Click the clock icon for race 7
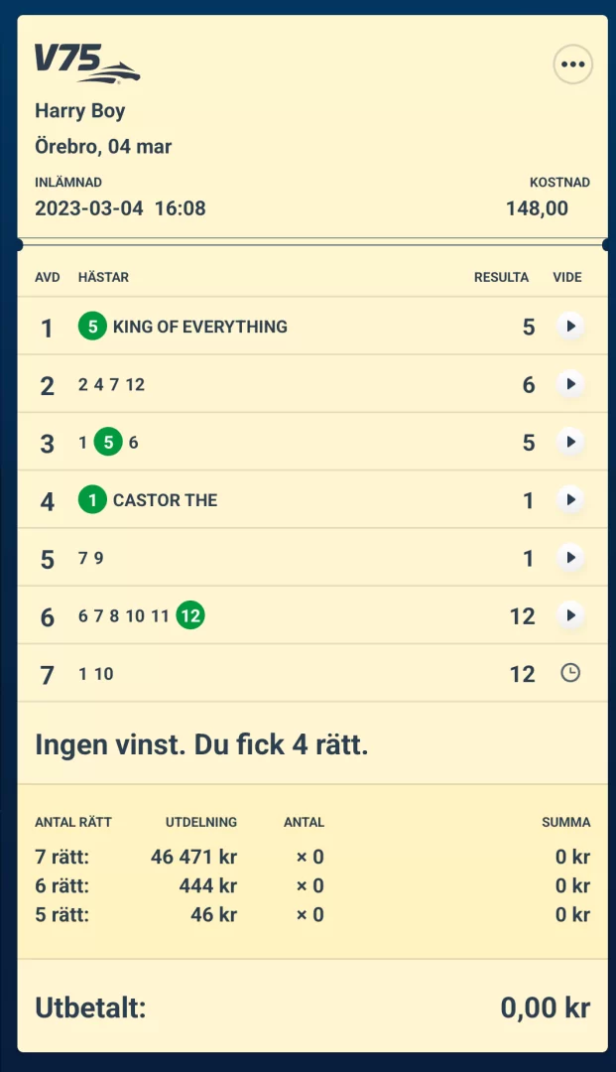Image resolution: width=616 pixels, height=1072 pixels. (x=570, y=673)
